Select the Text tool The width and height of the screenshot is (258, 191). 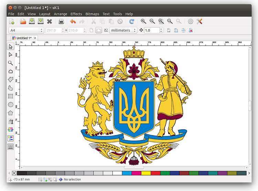[x=11, y=121]
